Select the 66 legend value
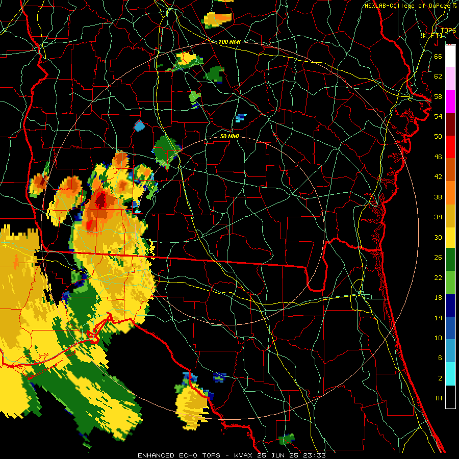Screen dimensions: 459x459 point(438,56)
